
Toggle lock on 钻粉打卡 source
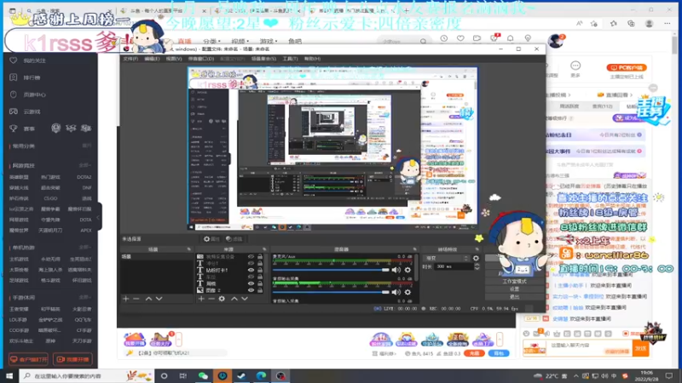[x=260, y=270]
